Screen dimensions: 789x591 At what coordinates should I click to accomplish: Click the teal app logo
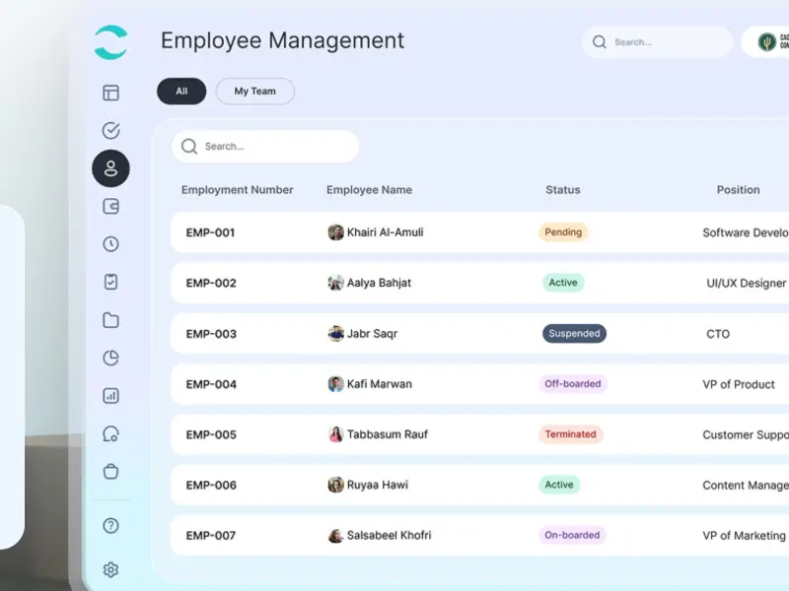point(110,42)
